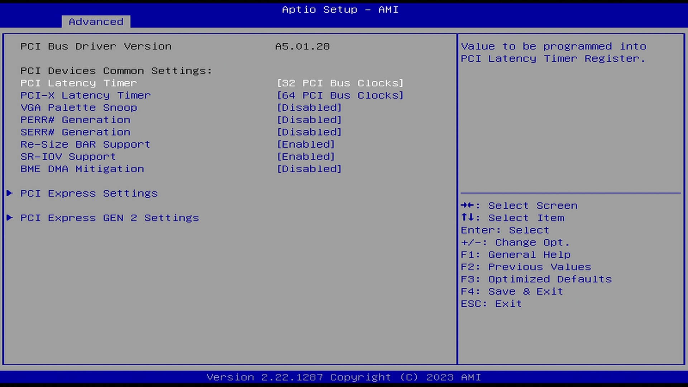The image size is (688, 387).
Task: Select the PCI Latency Timer setting
Action: [78, 83]
